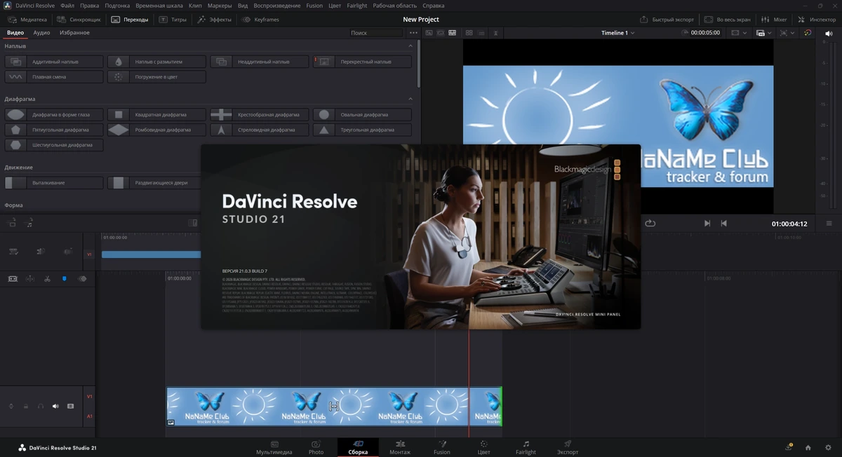The width and height of the screenshot is (842, 457).
Task: Click the Поиск search field
Action: click(376, 33)
